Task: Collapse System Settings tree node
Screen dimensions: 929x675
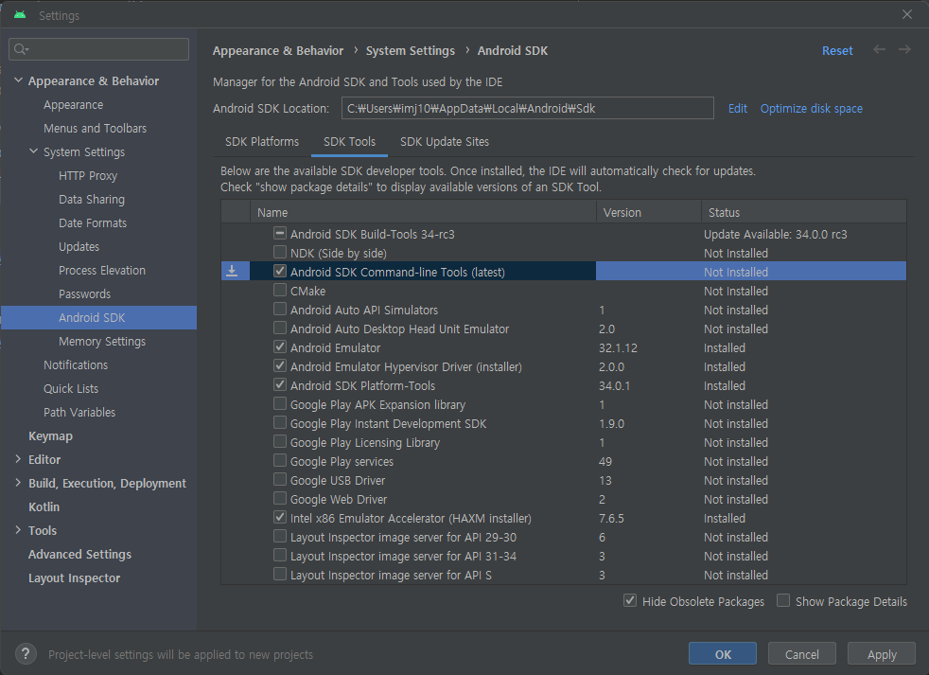Action: coord(34,151)
